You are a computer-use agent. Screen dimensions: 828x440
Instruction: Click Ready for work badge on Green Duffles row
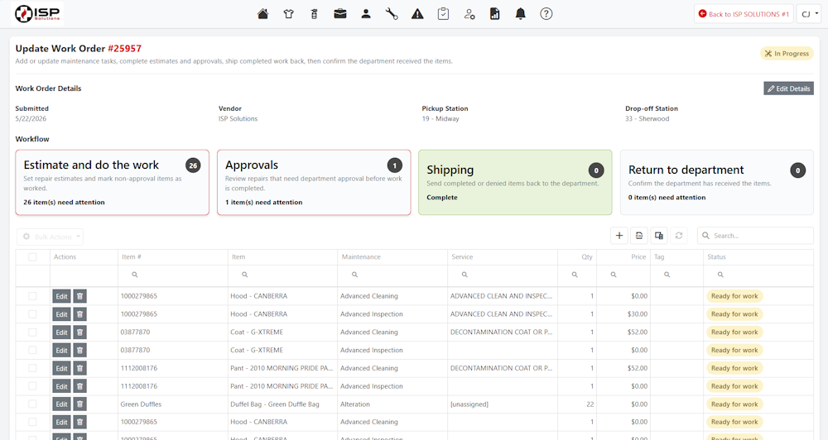tap(734, 404)
